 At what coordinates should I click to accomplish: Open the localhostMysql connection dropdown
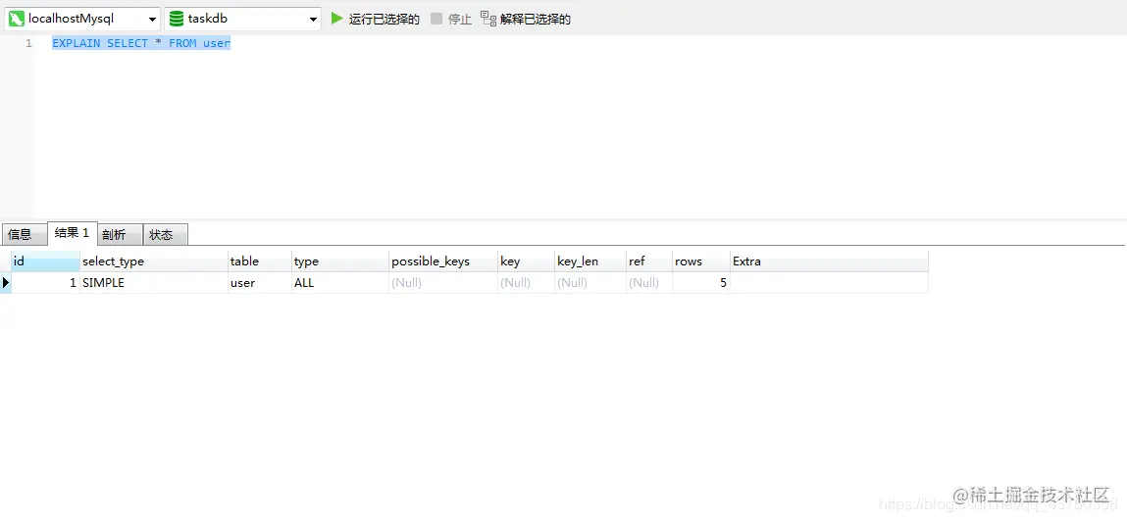tap(82, 20)
